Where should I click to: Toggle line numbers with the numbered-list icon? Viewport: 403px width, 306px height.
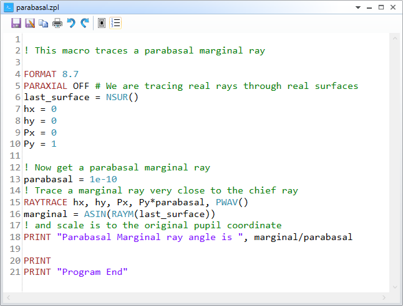point(115,23)
